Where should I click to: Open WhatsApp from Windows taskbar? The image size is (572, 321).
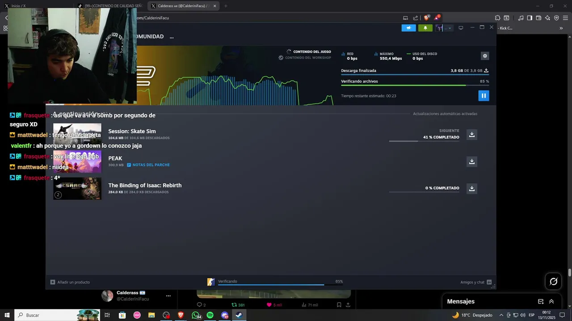click(196, 315)
